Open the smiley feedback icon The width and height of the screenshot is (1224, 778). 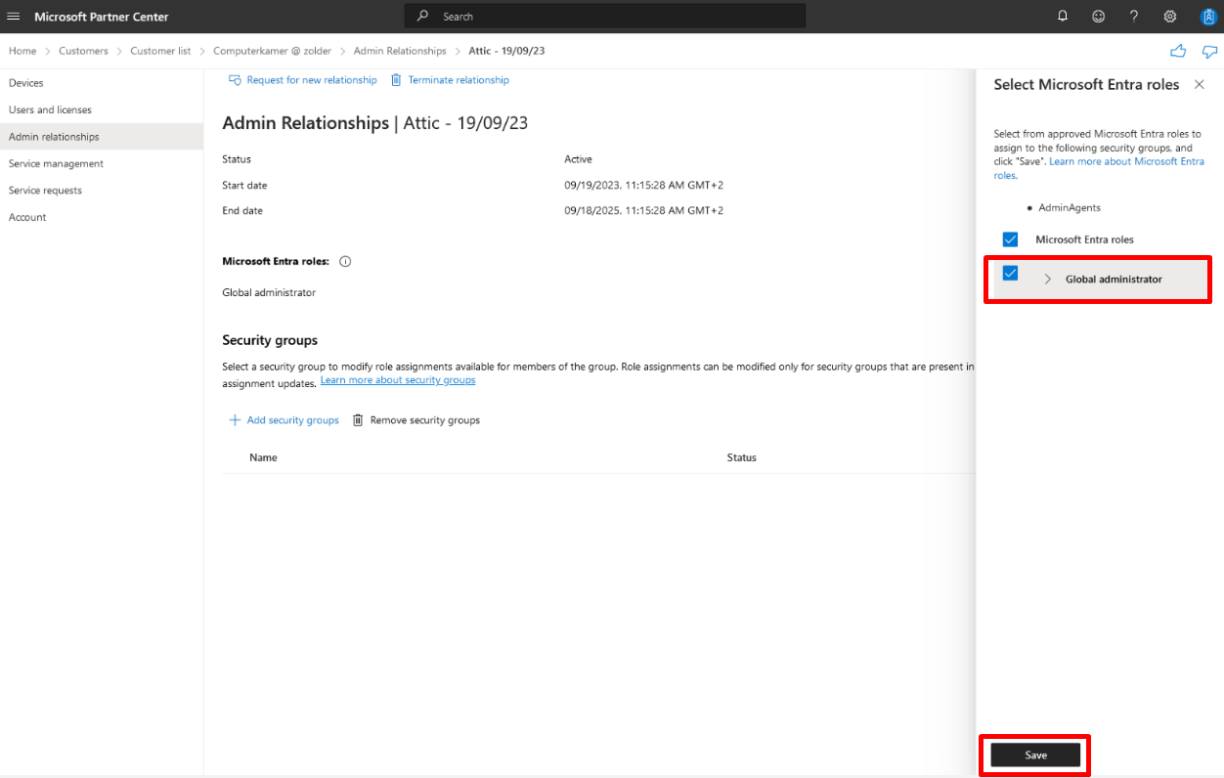pos(1099,17)
